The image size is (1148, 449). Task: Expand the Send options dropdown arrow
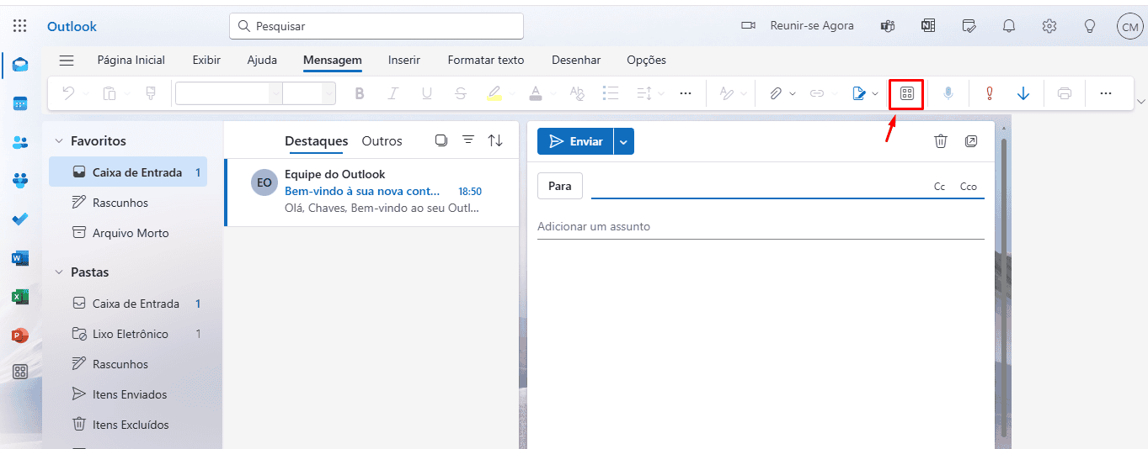[624, 141]
